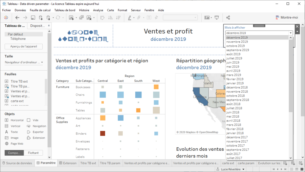The height and width of the screenshot is (172, 305).
Task: Click the Fix axes pin icon
Action: (x=156, y=18)
